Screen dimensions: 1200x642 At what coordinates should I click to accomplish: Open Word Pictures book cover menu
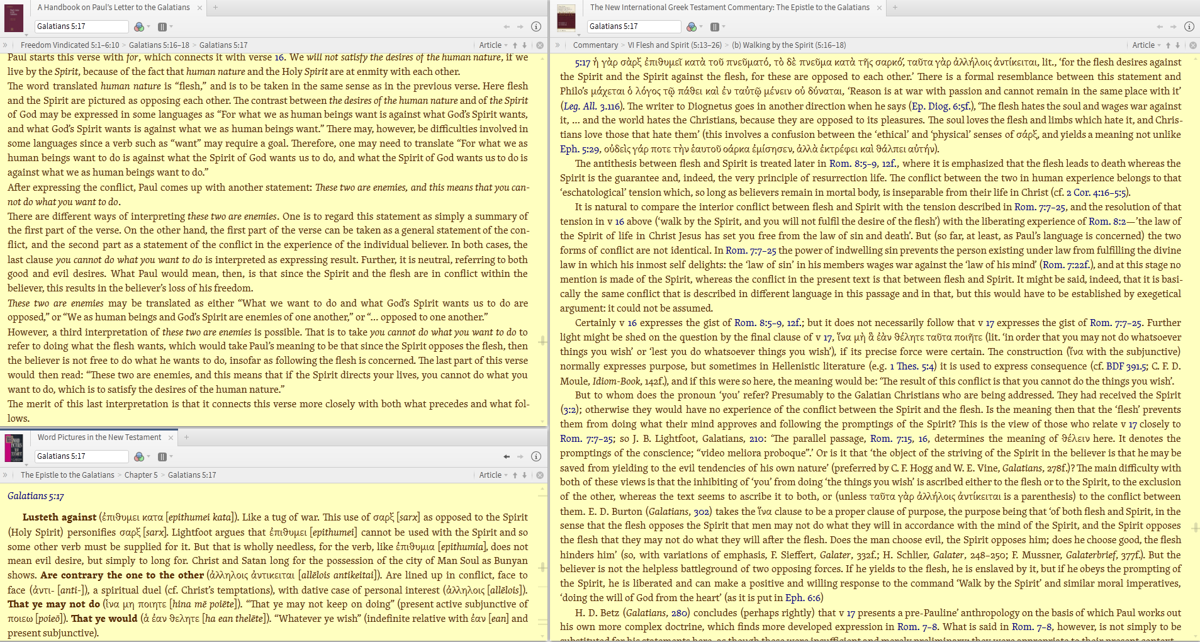(14, 448)
